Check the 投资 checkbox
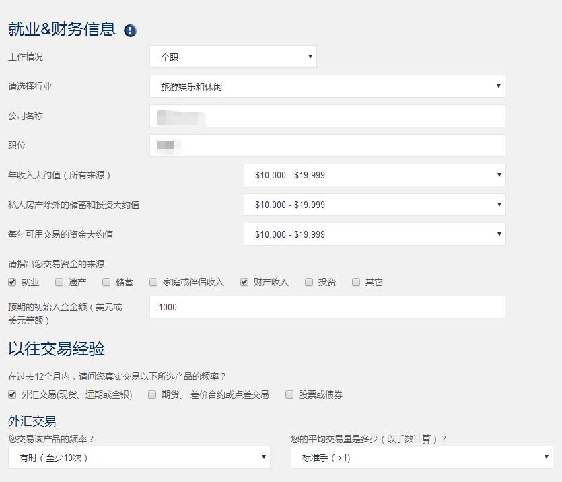The image size is (562, 482). [308, 282]
